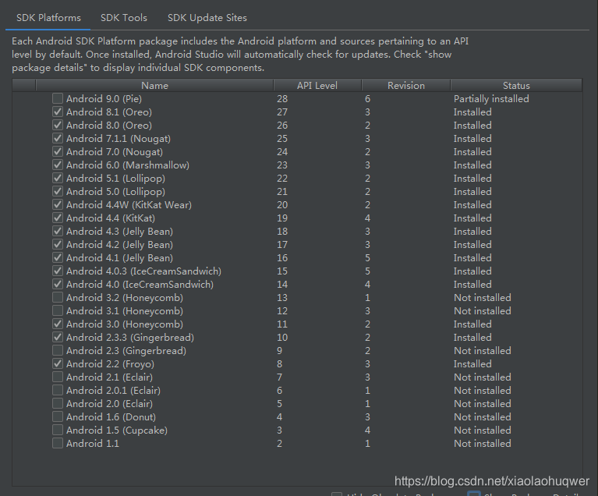
Task: Select the 'Android 1.5 (Cupcake)' name text
Action: tap(117, 430)
